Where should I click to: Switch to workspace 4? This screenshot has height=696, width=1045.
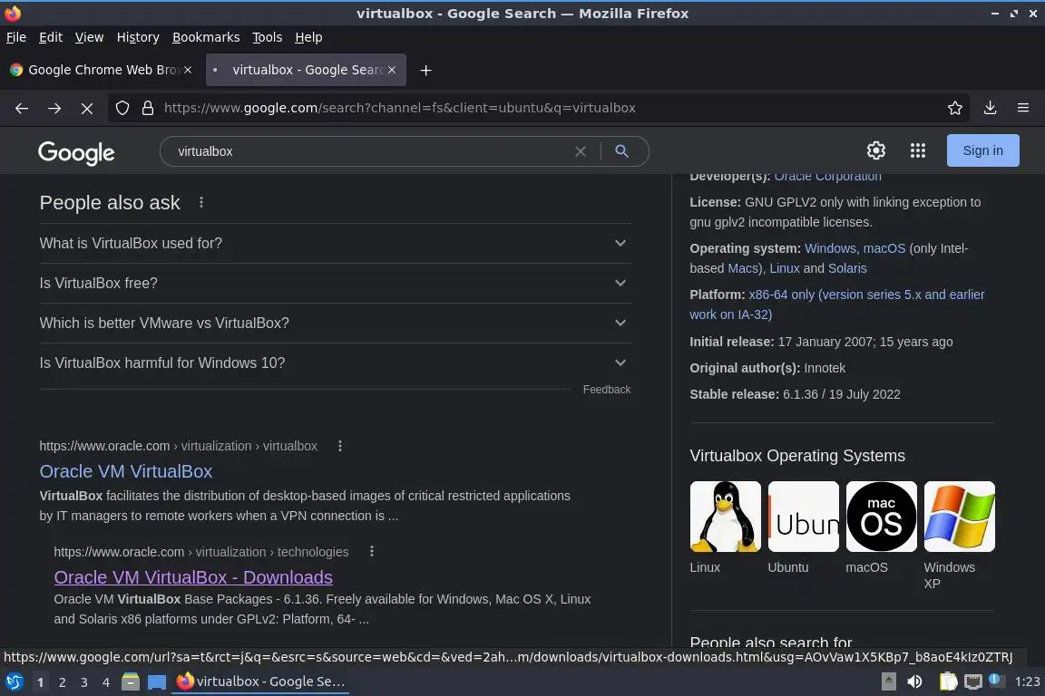click(x=105, y=682)
